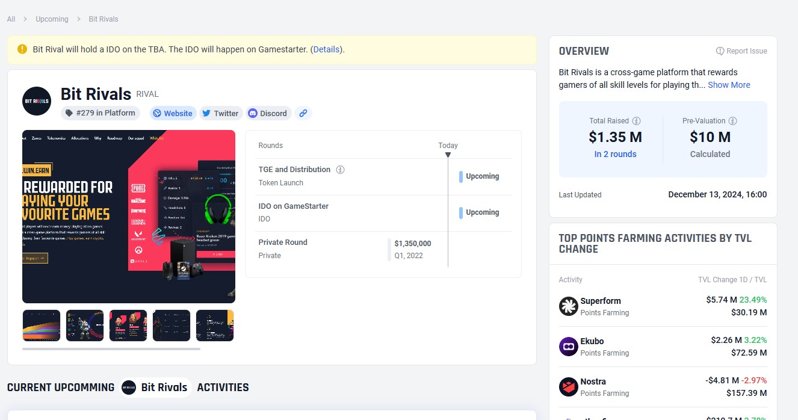This screenshot has height=420, width=798.
Task: Open the In 2 rounds link
Action: tap(615, 154)
